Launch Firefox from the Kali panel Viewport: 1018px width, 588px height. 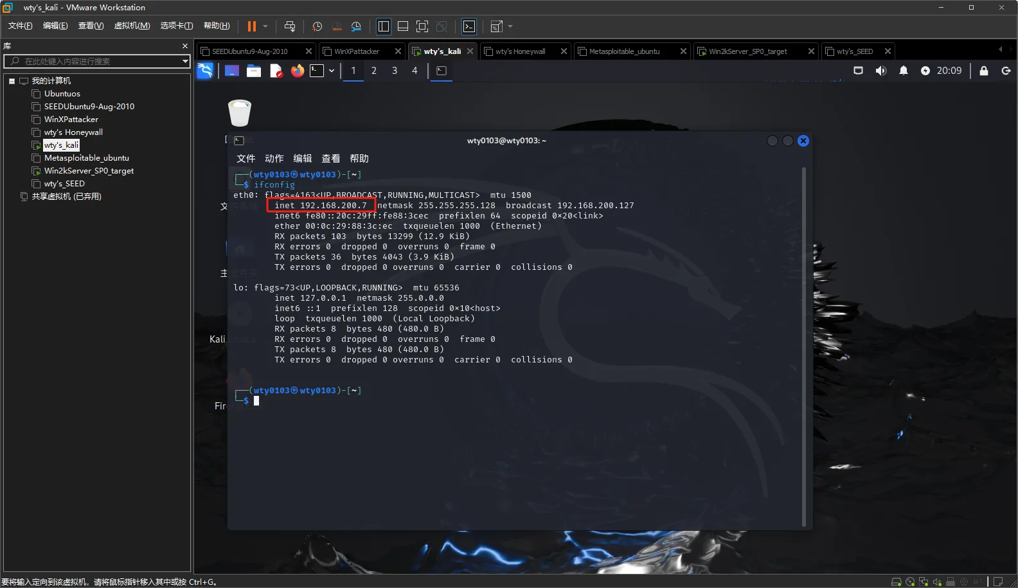[297, 71]
